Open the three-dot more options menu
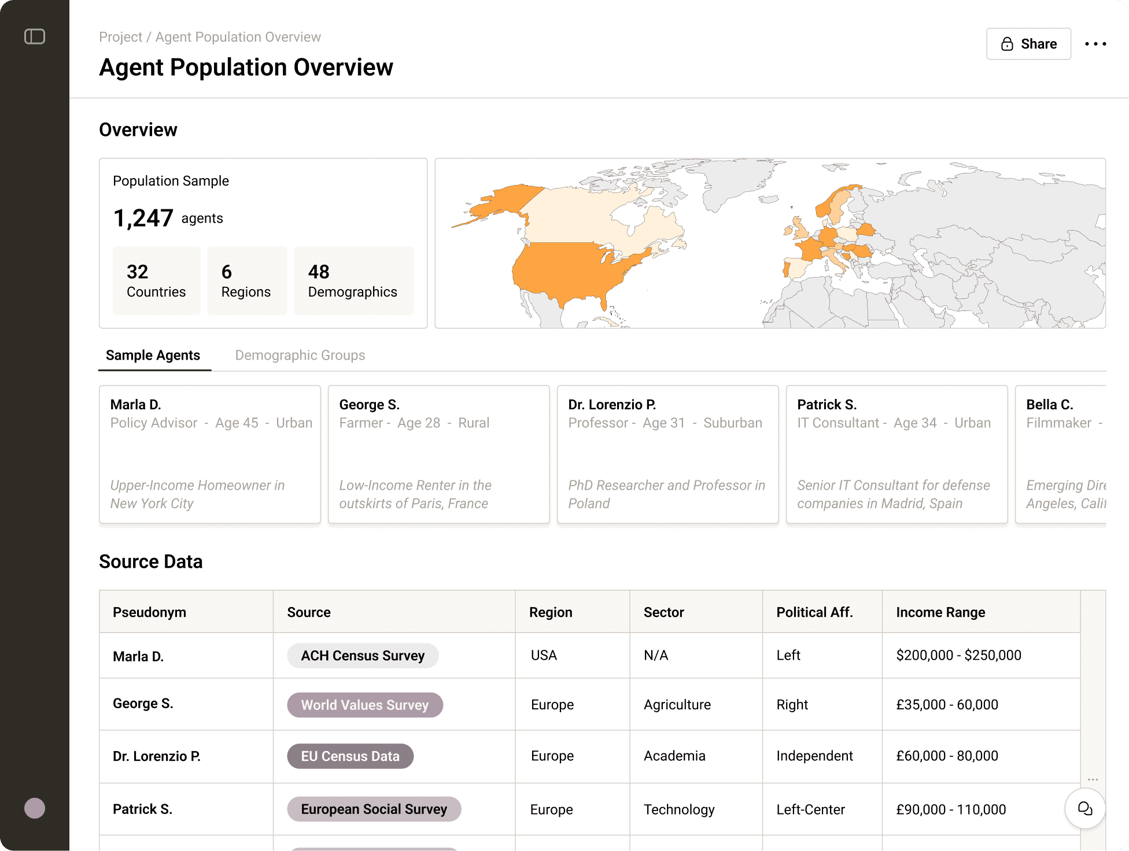Viewport: 1129px width, 851px height. click(x=1095, y=44)
